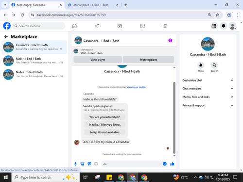Screen dimensions: 243x182
Task: Switch to Marketplace 1-Bed 1-Bath tab
Action: click(x=93, y=5)
